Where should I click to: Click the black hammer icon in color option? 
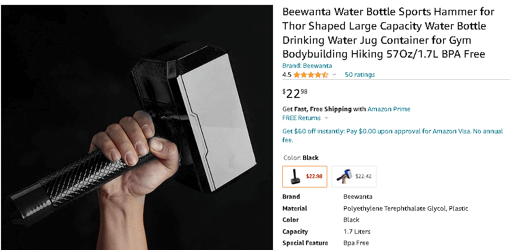point(294,176)
